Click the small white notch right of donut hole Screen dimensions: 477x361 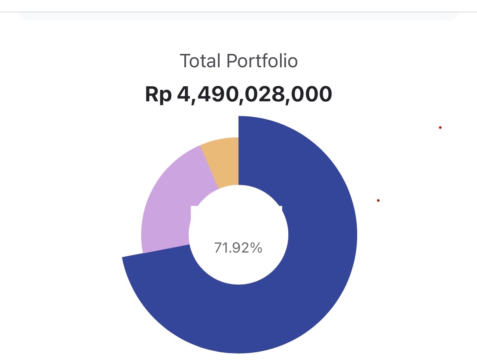(280, 208)
